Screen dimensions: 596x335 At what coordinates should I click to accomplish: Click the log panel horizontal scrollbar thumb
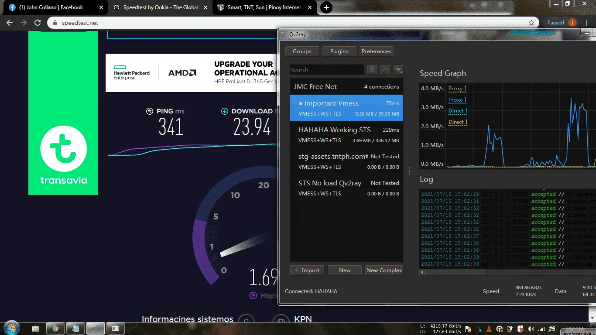click(x=456, y=272)
